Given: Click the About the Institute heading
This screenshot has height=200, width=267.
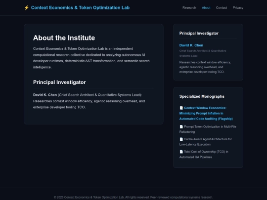Looking at the screenshot, I should (64, 38).
